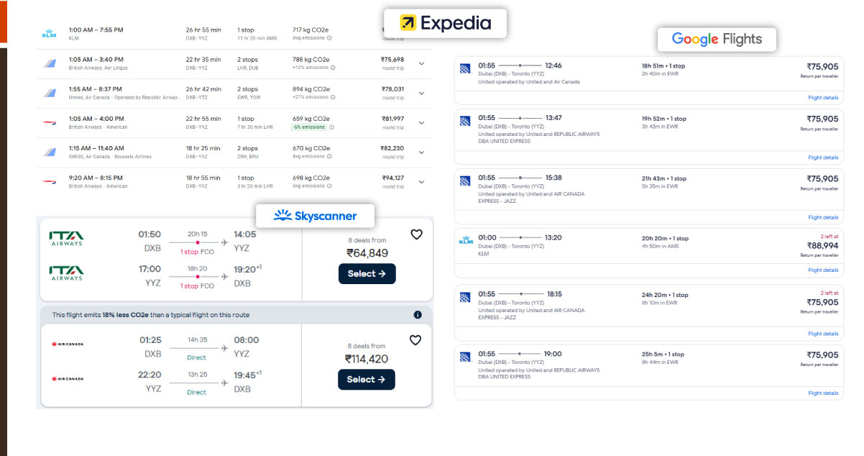Click the info icon on the CO2e emissions banner
Image resolution: width=864 pixels, height=456 pixels.
(418, 315)
